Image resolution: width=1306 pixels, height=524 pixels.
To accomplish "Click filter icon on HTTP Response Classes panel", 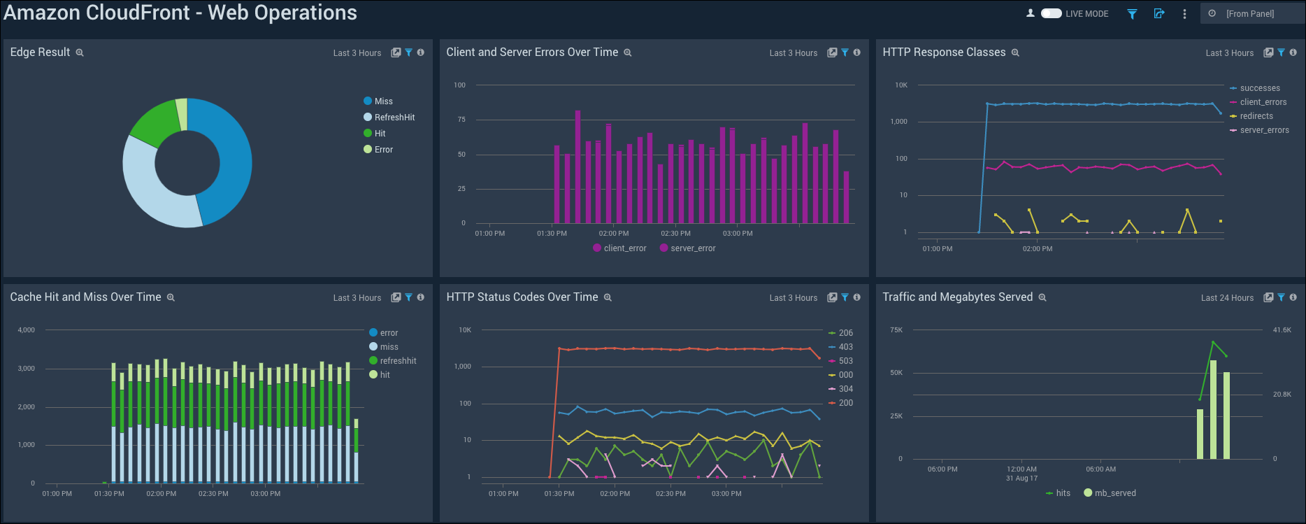I will click(x=1281, y=52).
